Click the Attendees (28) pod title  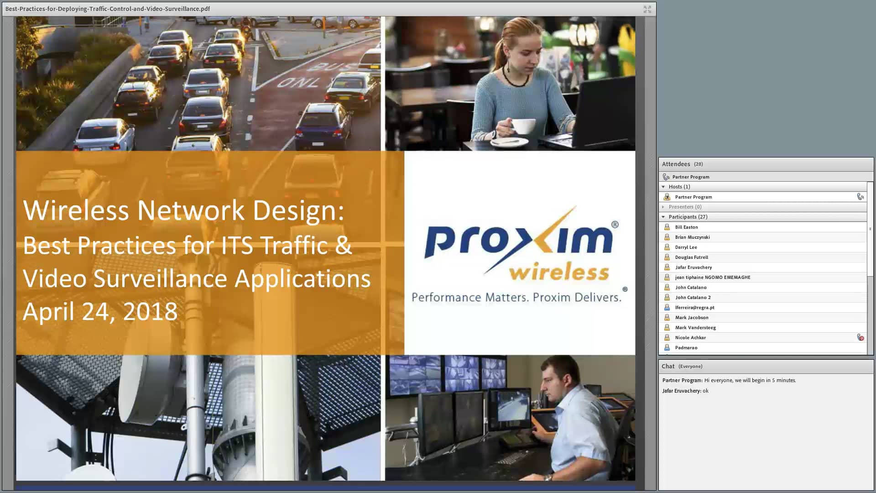[682, 164]
